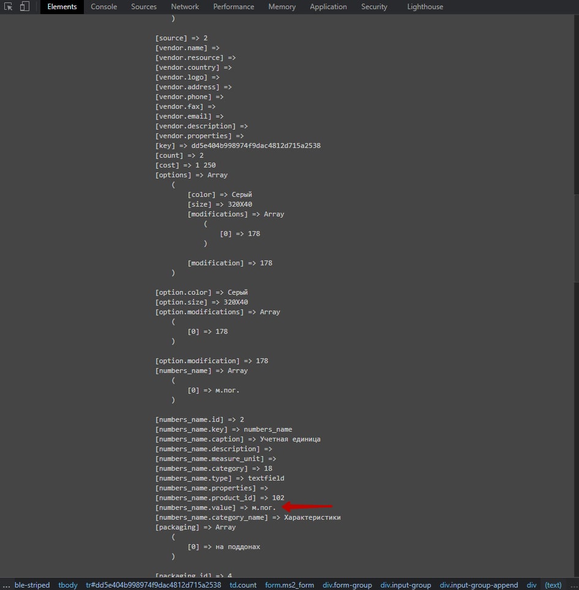Switch to the Memory tab

point(282,7)
